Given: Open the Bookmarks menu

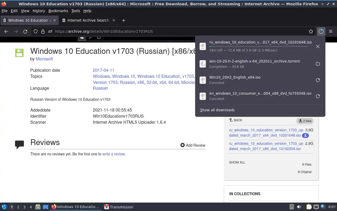Looking at the screenshot, I should pyautogui.click(x=58, y=11).
